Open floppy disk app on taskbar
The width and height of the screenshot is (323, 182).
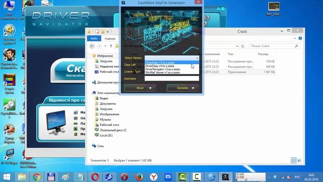51,177
